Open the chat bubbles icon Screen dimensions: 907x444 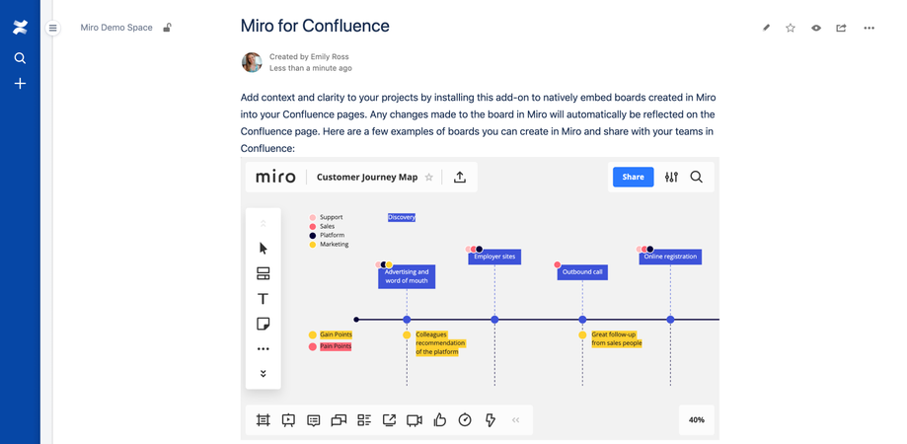pyautogui.click(x=339, y=420)
